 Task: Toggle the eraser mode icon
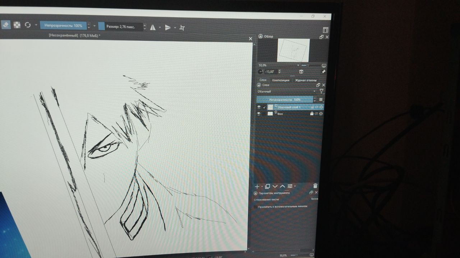(x=6, y=25)
